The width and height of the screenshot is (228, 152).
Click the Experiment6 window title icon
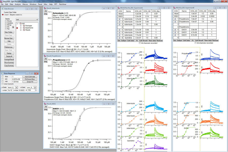coord(174,8)
